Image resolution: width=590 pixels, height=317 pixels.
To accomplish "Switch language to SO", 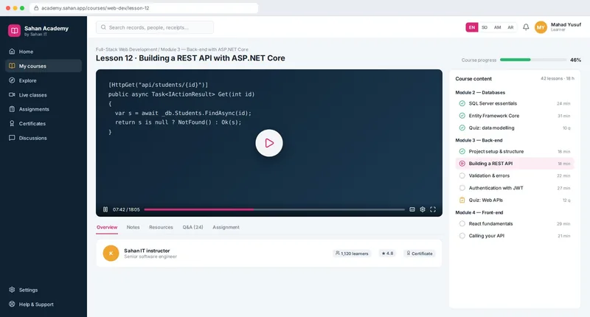I will (x=485, y=27).
